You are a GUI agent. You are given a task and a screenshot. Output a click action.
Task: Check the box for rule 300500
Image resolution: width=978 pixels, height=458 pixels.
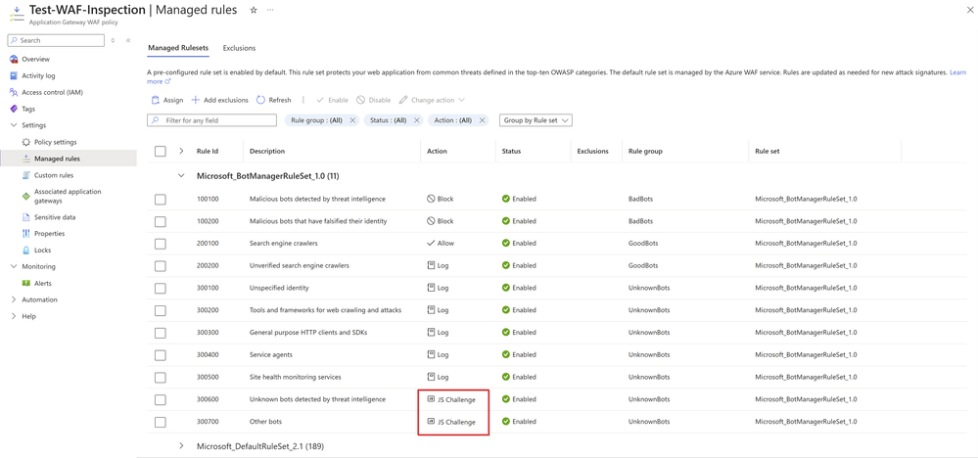(x=161, y=377)
